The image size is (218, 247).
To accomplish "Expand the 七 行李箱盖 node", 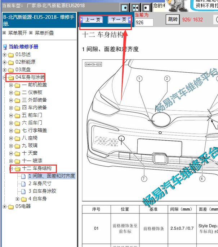I will pyautogui.click(x=11, y=131).
